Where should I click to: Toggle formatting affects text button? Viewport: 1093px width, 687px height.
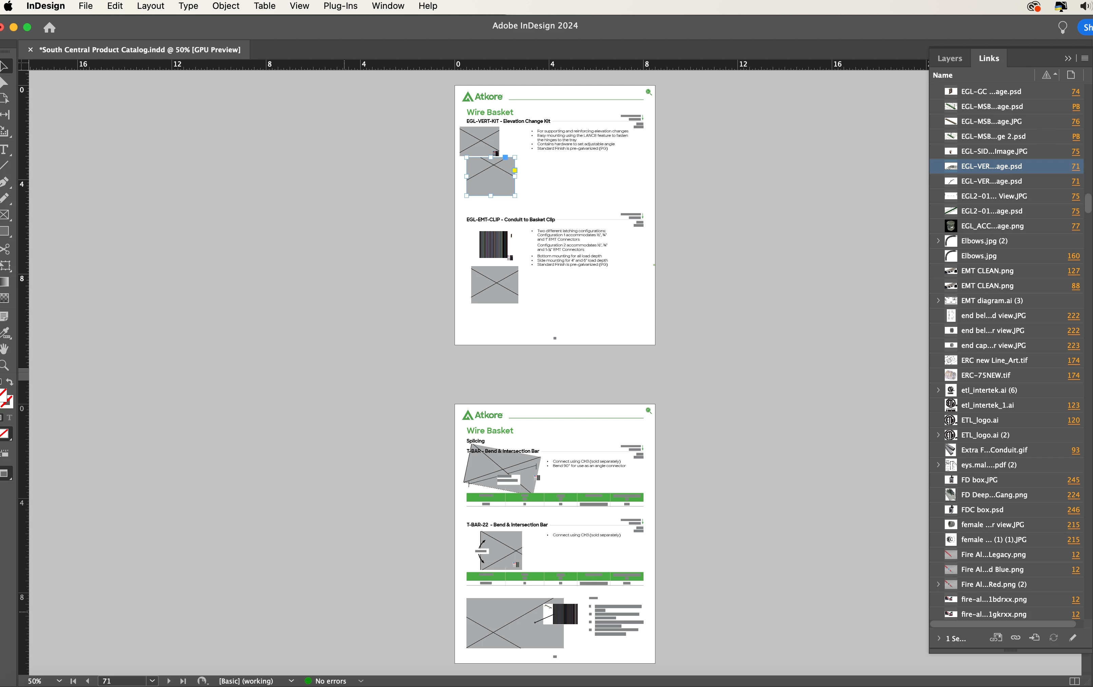pyautogui.click(x=9, y=417)
